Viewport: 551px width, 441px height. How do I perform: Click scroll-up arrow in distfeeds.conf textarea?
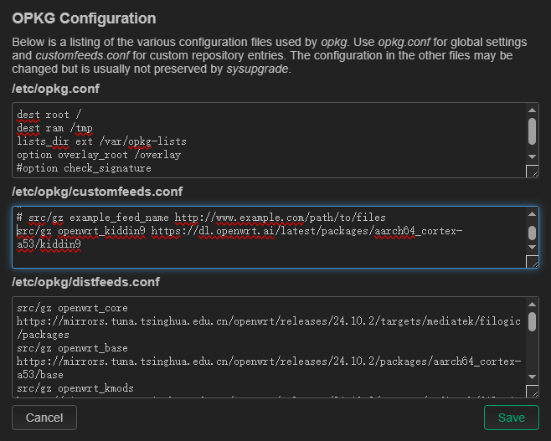coord(532,305)
